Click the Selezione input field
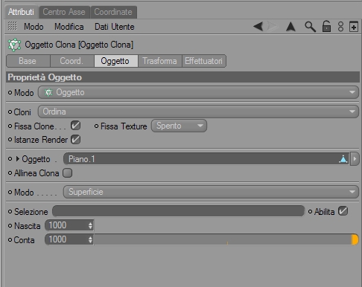 [x=178, y=211]
